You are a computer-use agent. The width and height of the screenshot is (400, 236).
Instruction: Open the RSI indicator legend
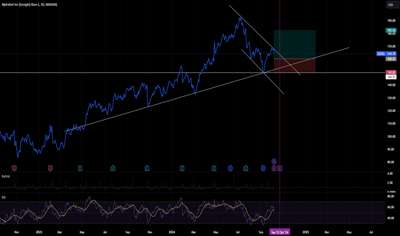(x=3, y=197)
